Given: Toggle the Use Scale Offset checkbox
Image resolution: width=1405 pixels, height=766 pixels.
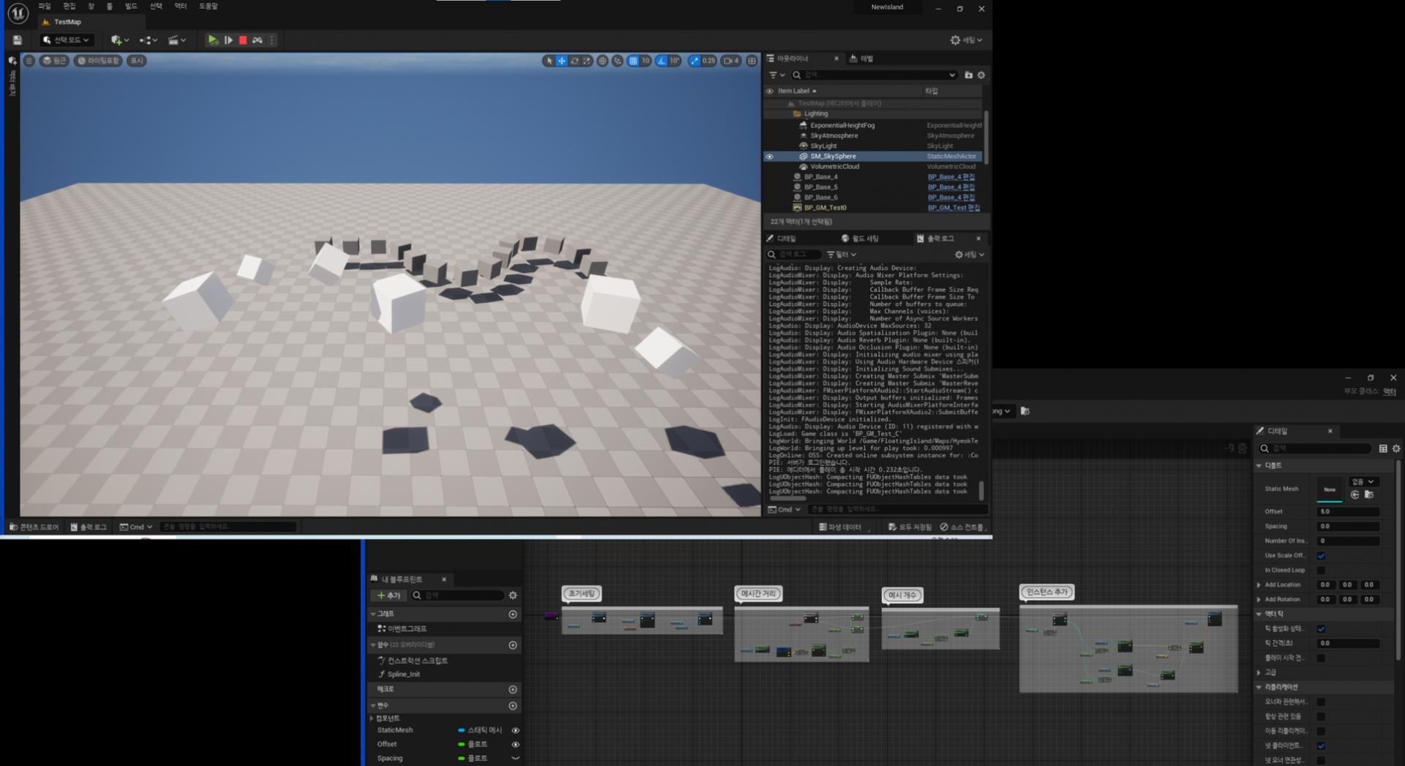Looking at the screenshot, I should [x=1321, y=555].
